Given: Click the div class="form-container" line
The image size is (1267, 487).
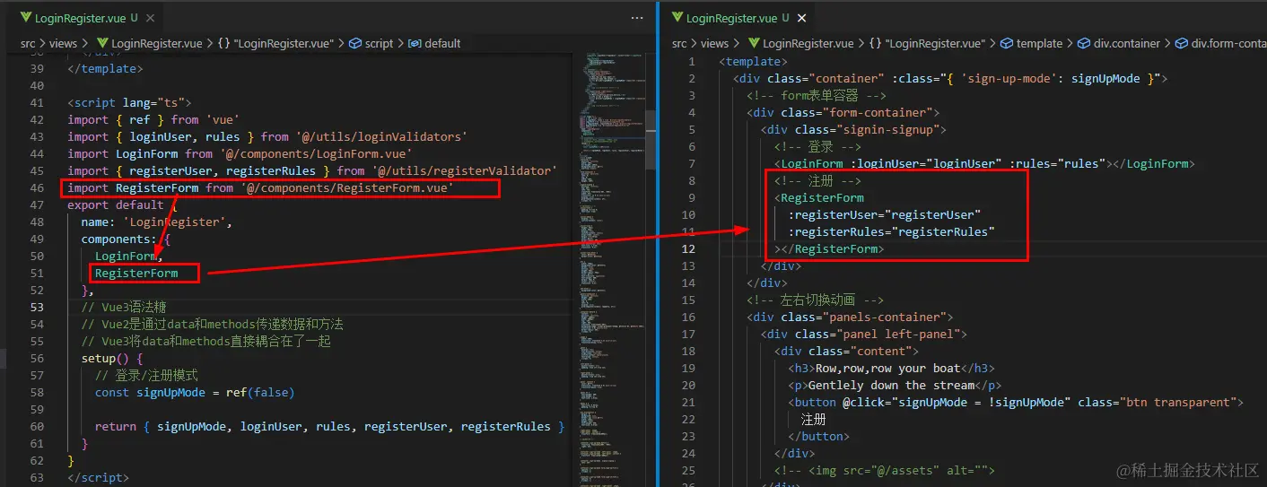Looking at the screenshot, I should click(843, 113).
